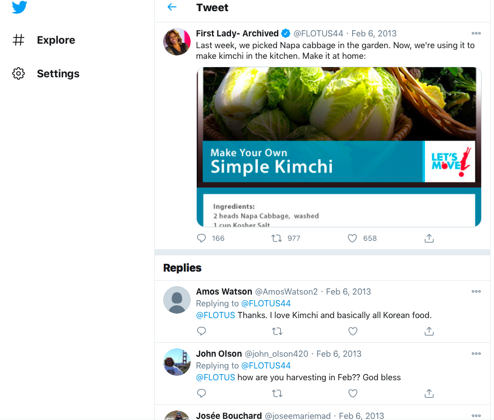Screen dimensions: 494x420
Task: Retweet Amos Watson's reply
Action: point(277,332)
